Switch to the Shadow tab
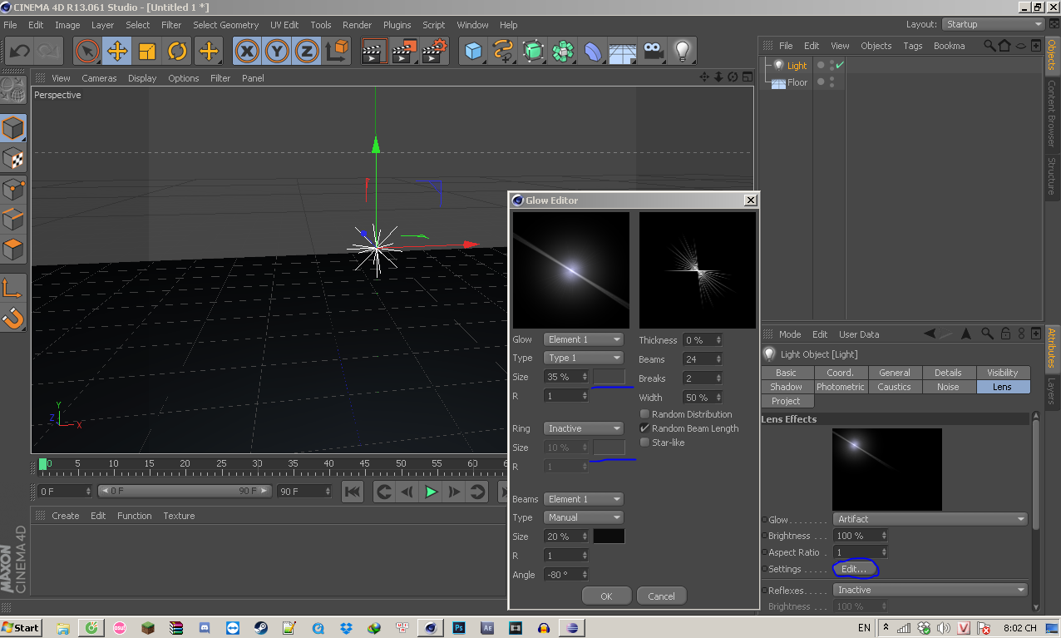 tap(786, 387)
